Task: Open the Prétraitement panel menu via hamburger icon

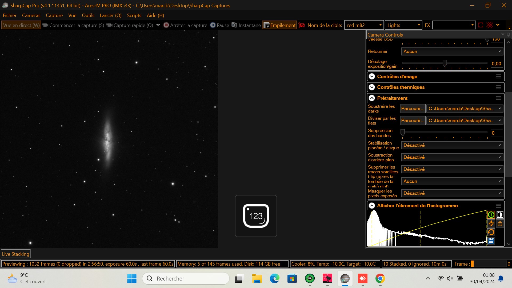Action: tap(498, 98)
